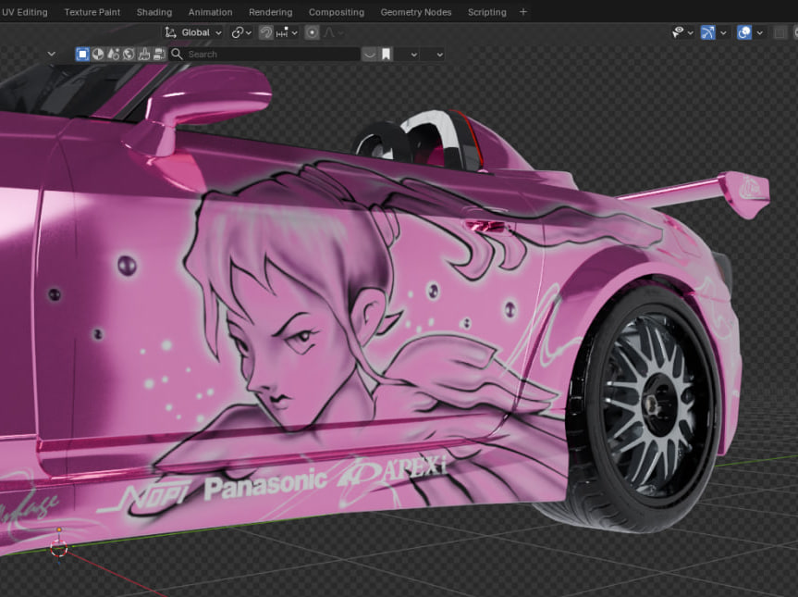The height and width of the screenshot is (597, 798).
Task: Open the Rendering workspace tab
Action: [x=271, y=12]
